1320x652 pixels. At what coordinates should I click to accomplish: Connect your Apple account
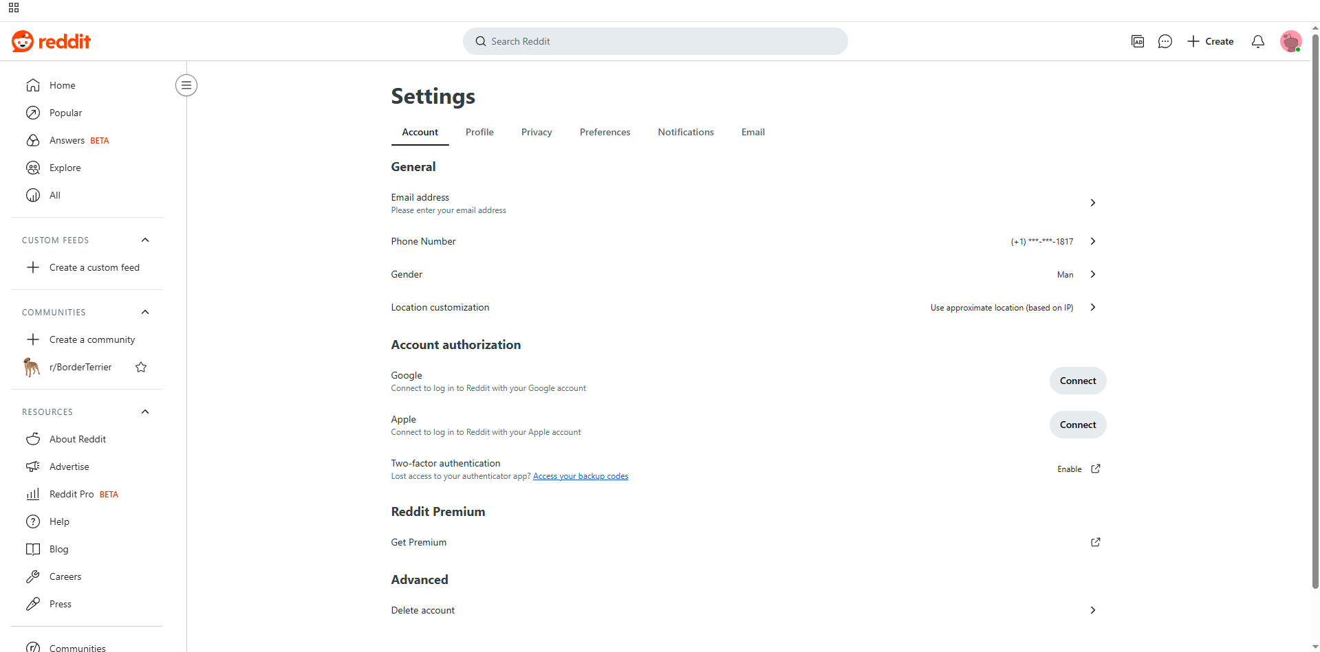coord(1078,425)
